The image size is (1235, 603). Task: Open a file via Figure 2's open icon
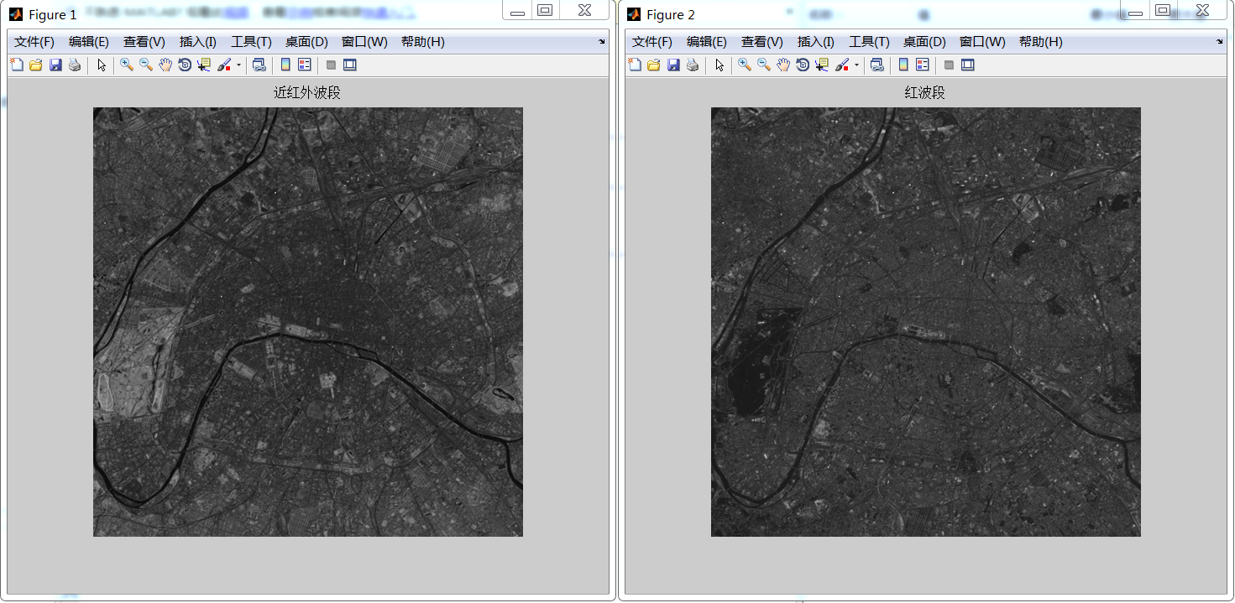click(654, 65)
